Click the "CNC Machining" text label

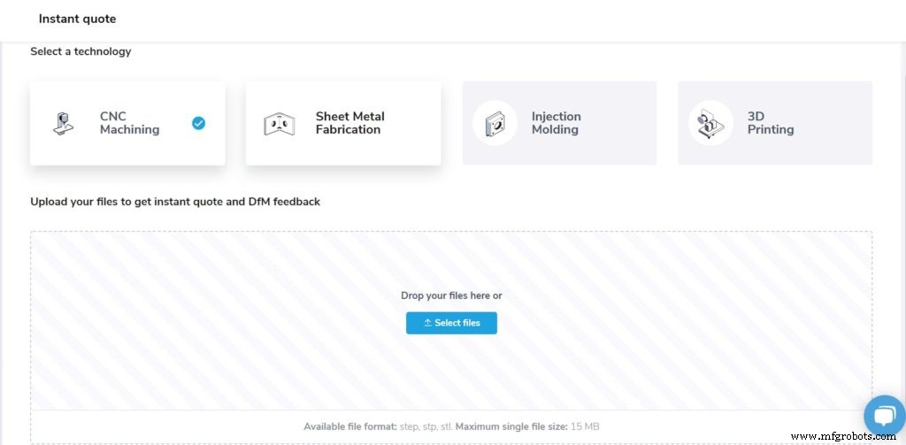(x=129, y=123)
